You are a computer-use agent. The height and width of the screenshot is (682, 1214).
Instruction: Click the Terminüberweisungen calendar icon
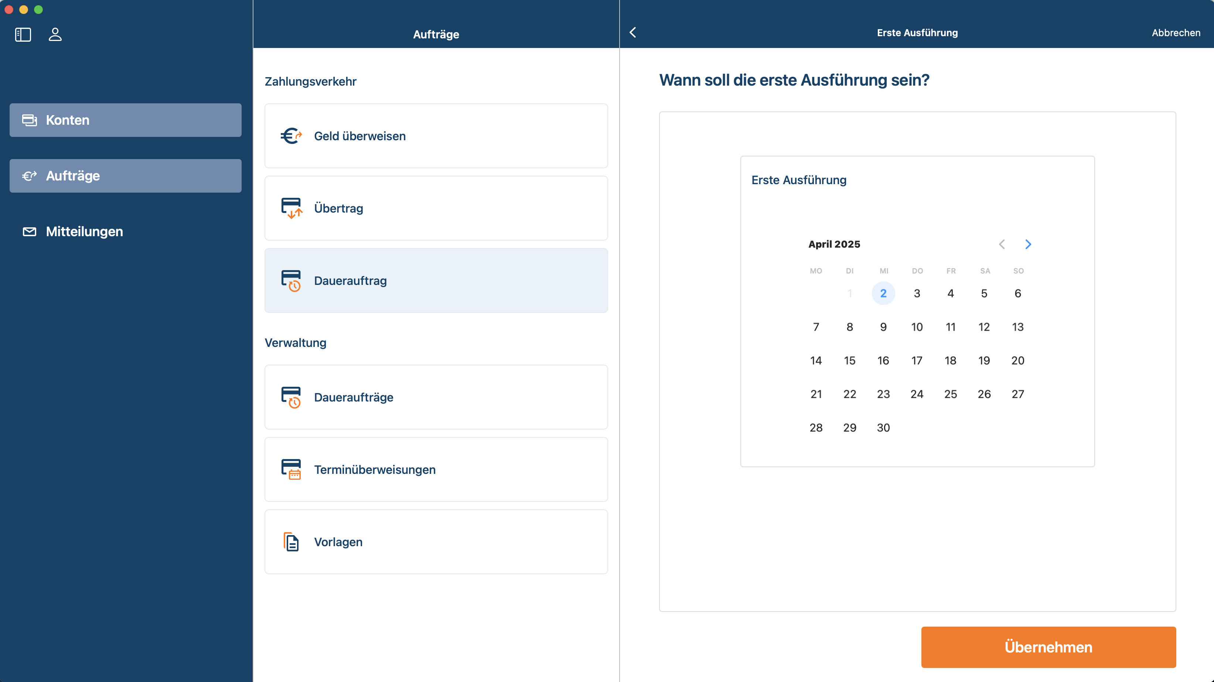[x=291, y=469]
